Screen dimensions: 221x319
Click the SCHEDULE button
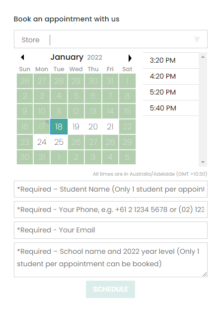[110, 289]
